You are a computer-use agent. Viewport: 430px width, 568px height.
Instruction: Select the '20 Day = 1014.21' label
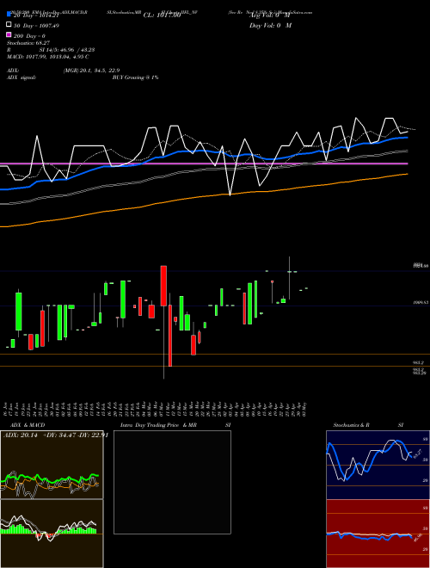tap(35, 15)
